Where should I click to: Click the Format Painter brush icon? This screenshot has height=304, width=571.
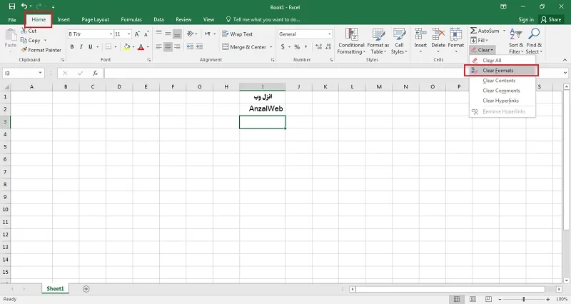[x=24, y=50]
